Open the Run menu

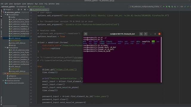click(36, 4)
